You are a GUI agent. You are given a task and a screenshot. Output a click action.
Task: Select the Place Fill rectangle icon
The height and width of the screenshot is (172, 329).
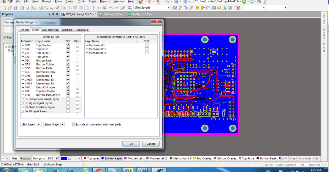pos(213,8)
